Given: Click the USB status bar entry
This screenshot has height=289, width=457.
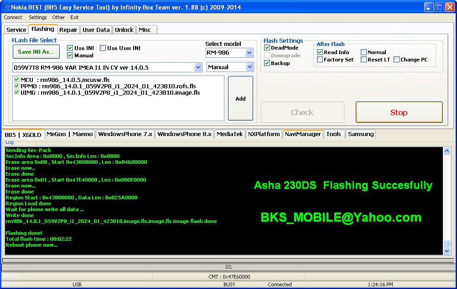Looking at the screenshot, I should [77, 284].
